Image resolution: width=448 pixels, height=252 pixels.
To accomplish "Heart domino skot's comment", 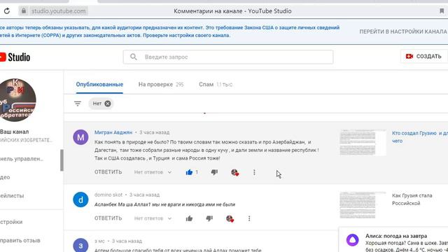I will (230, 218).
